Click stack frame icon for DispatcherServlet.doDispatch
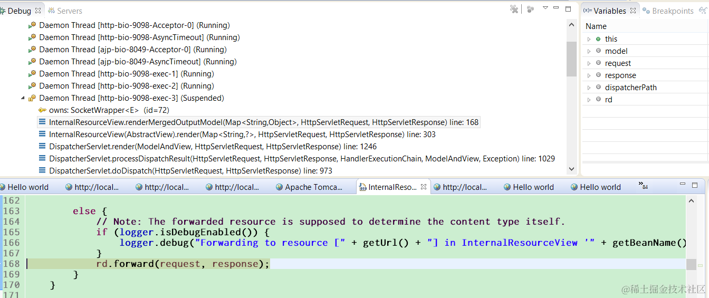709x298 pixels. point(42,171)
